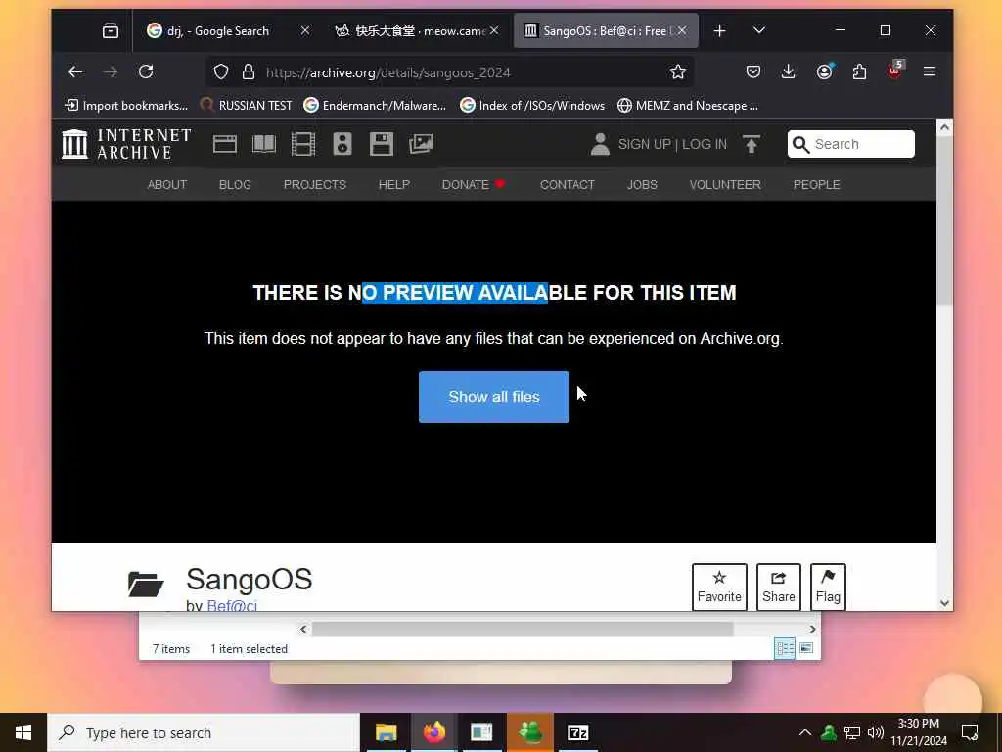This screenshot has width=1002, height=752.
Task: Browse Archive software floppy icon
Action: (382, 144)
